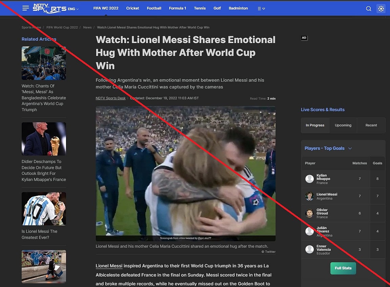The width and height of the screenshot is (390, 287).
Task: Open the more sports dropdown in navbar
Action: 261,8
